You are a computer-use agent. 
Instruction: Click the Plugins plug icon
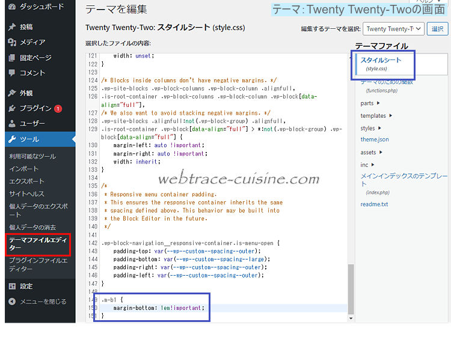(x=12, y=108)
